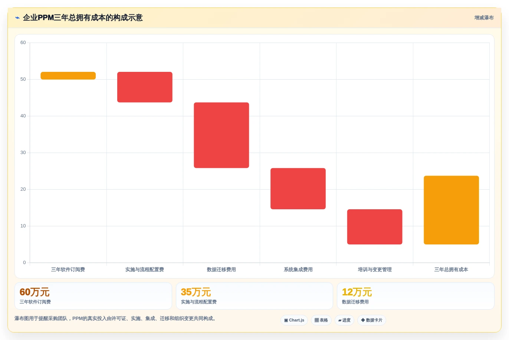Viewport: 509px width, 340px height.
Task: Click the x-axis label 数据迁移费用
Action: (221, 270)
